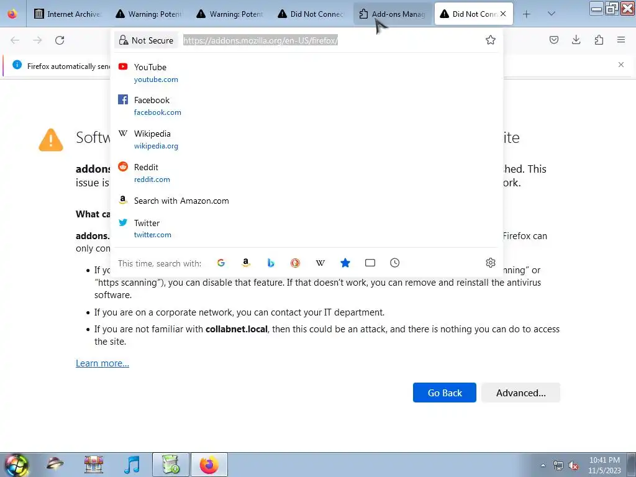Switch to the Add-ons Manager tab

point(393,14)
